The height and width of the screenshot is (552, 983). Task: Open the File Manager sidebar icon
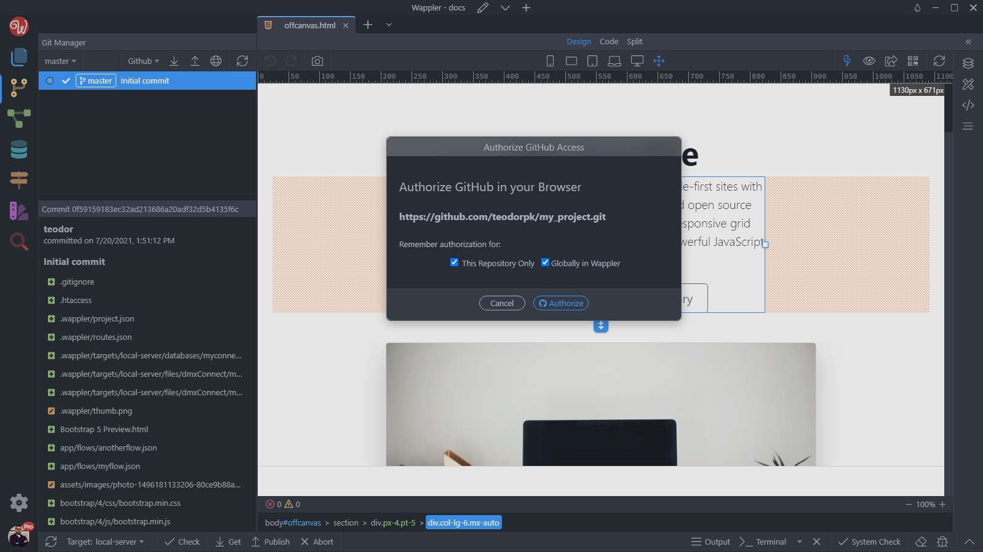pyautogui.click(x=19, y=57)
